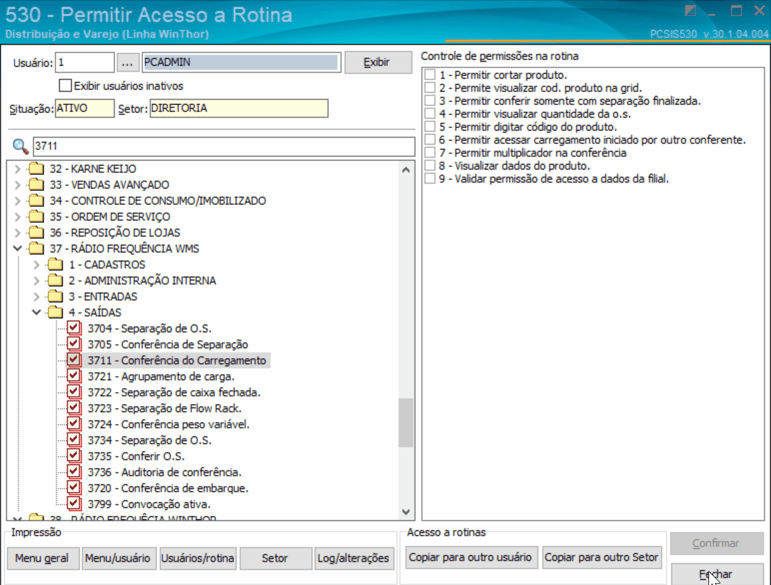Click the Setor print button

click(x=276, y=558)
